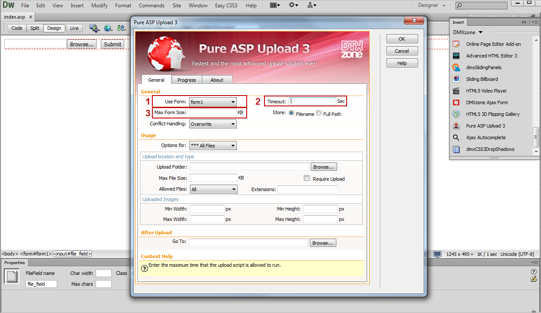Click the Insert panel scrollbar thumb
541x313 pixels.
[536, 137]
